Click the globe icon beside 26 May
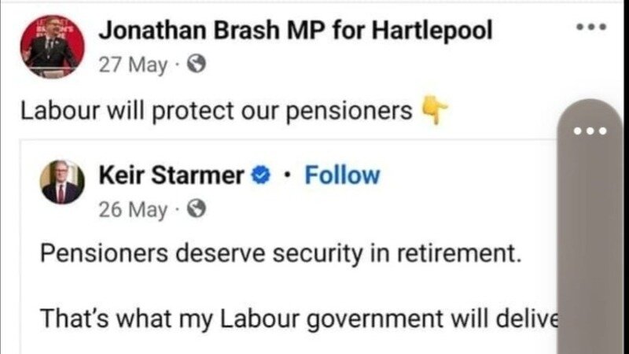 197,209
